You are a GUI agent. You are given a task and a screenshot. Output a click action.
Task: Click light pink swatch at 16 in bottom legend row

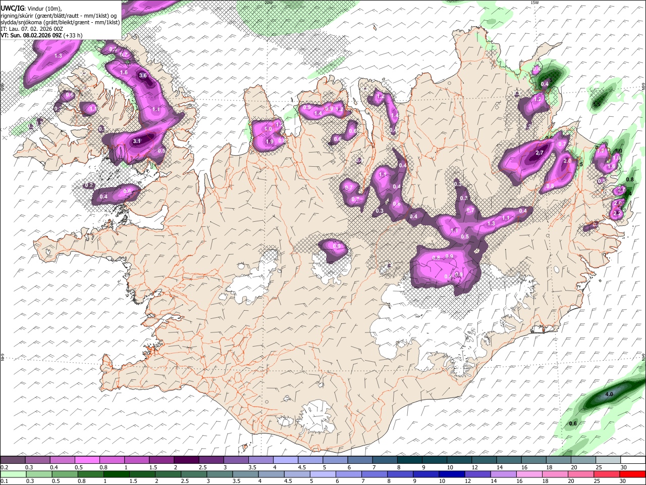(529, 474)
